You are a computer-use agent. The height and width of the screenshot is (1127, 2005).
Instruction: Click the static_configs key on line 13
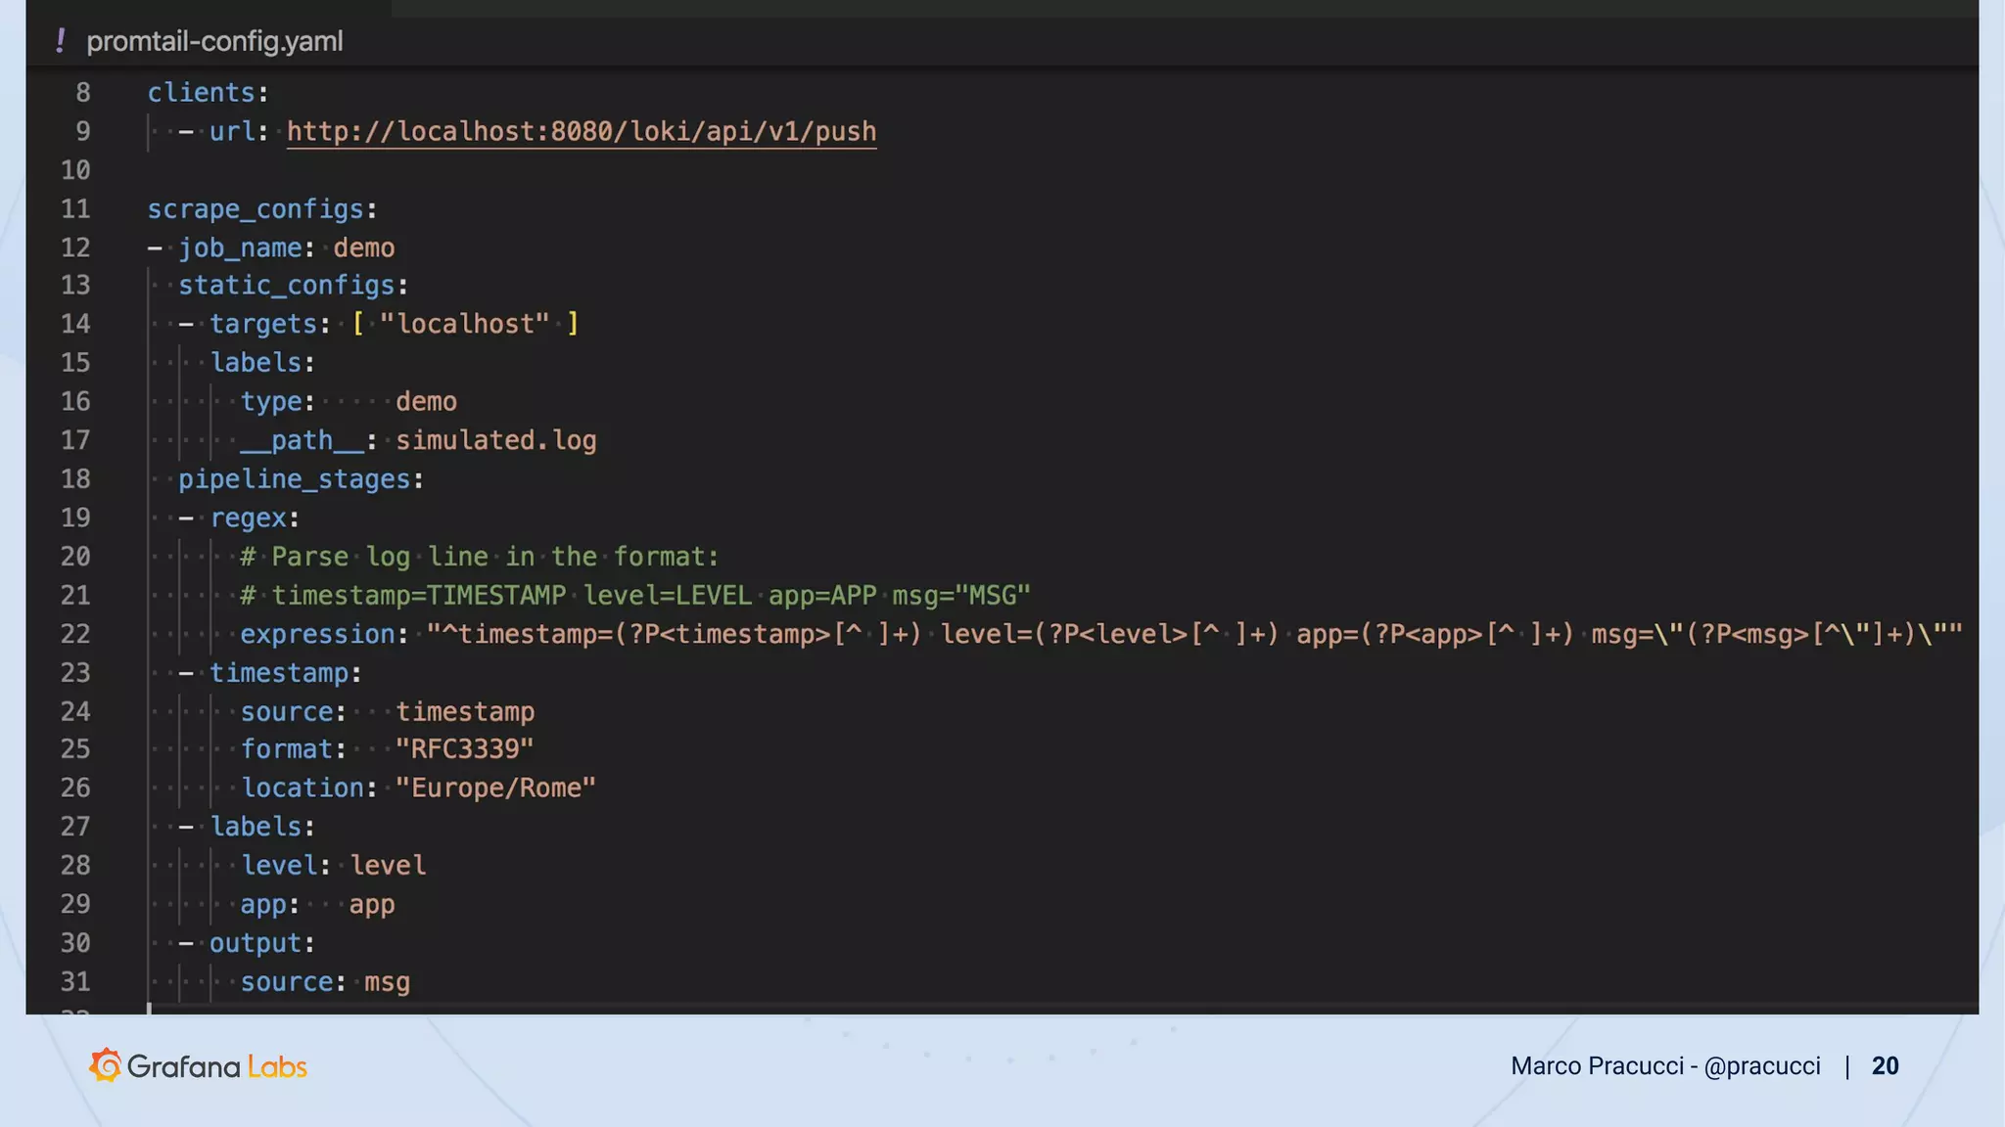click(x=286, y=285)
